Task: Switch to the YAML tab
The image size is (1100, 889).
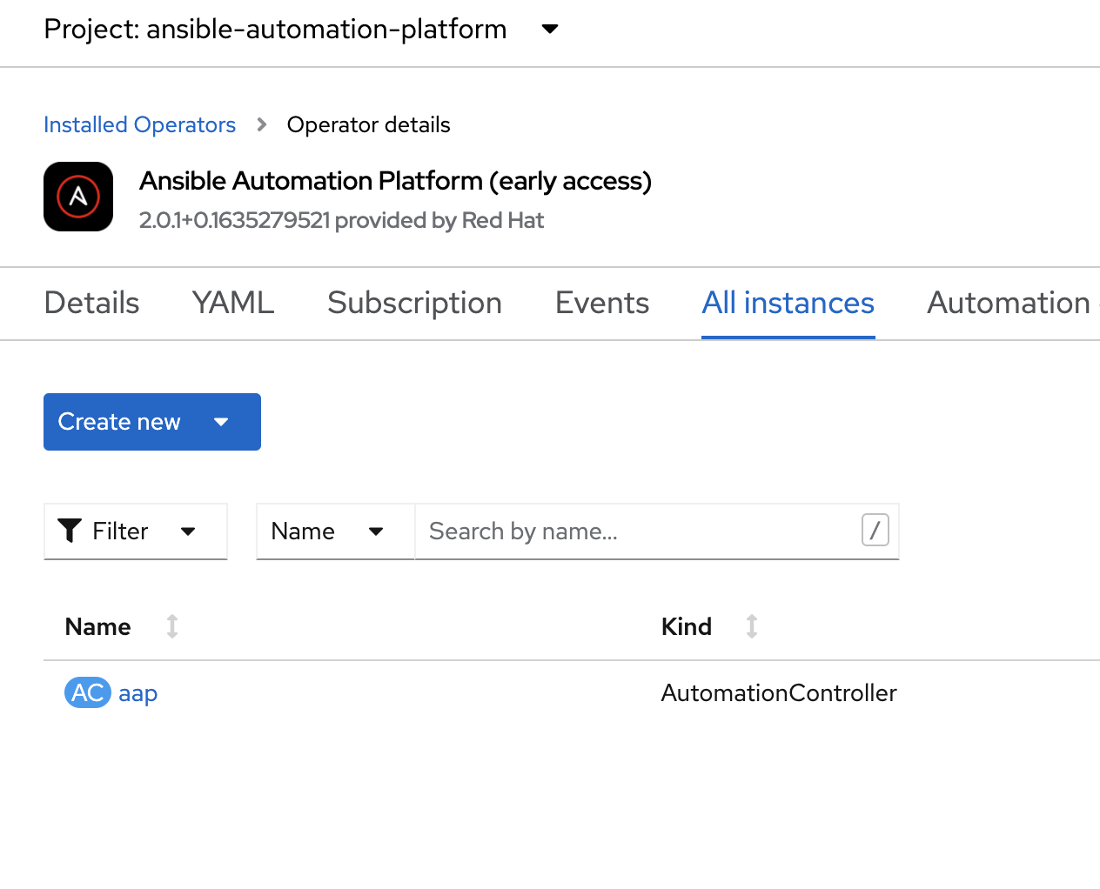Action: click(233, 303)
